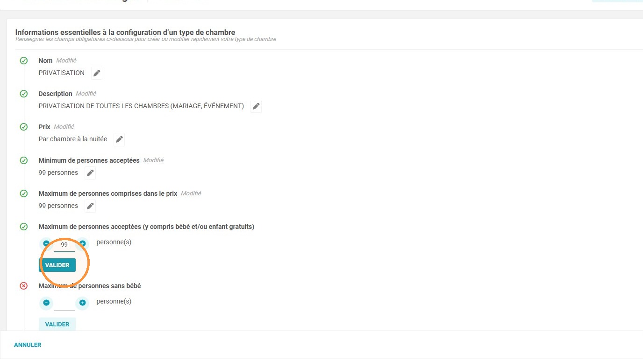
Task: Click the highlighted VALIDER button
Action: [57, 265]
